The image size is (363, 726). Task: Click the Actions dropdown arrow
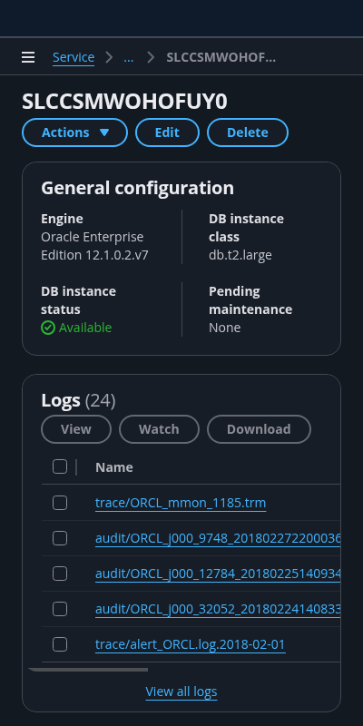[x=104, y=132]
